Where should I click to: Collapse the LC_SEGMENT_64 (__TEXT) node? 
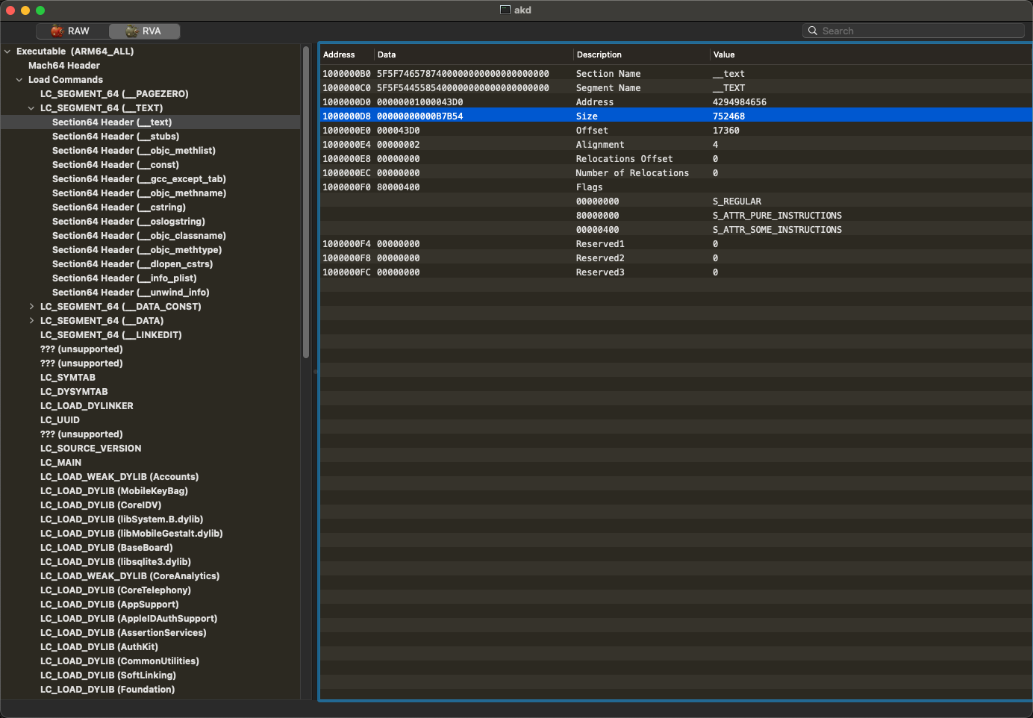(x=31, y=108)
